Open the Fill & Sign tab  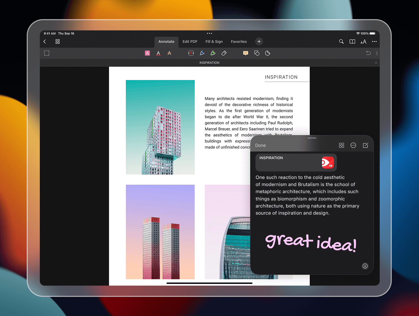tap(214, 42)
